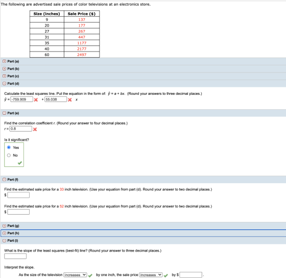
Task: Expand Part (b) plus icon
Action: [x=4, y=69]
